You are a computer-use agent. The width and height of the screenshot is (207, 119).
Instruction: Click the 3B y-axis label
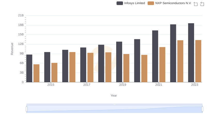coord(22,73)
